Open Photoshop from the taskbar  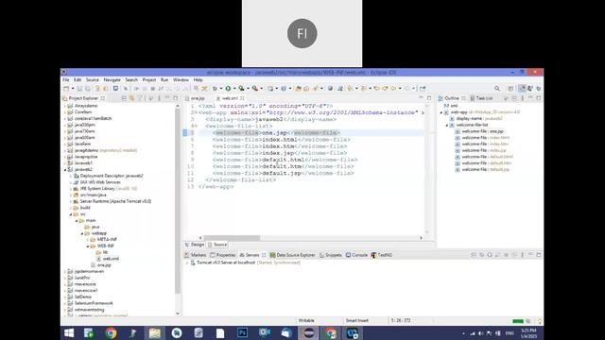click(242, 332)
